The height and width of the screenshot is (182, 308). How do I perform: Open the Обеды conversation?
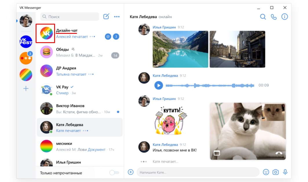80,52
